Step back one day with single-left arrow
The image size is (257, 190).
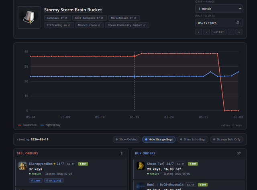(x=206, y=32)
